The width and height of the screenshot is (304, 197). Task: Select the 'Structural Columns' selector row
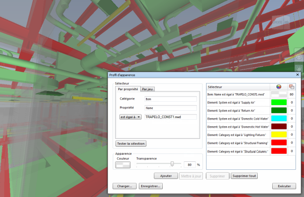tap(251, 152)
